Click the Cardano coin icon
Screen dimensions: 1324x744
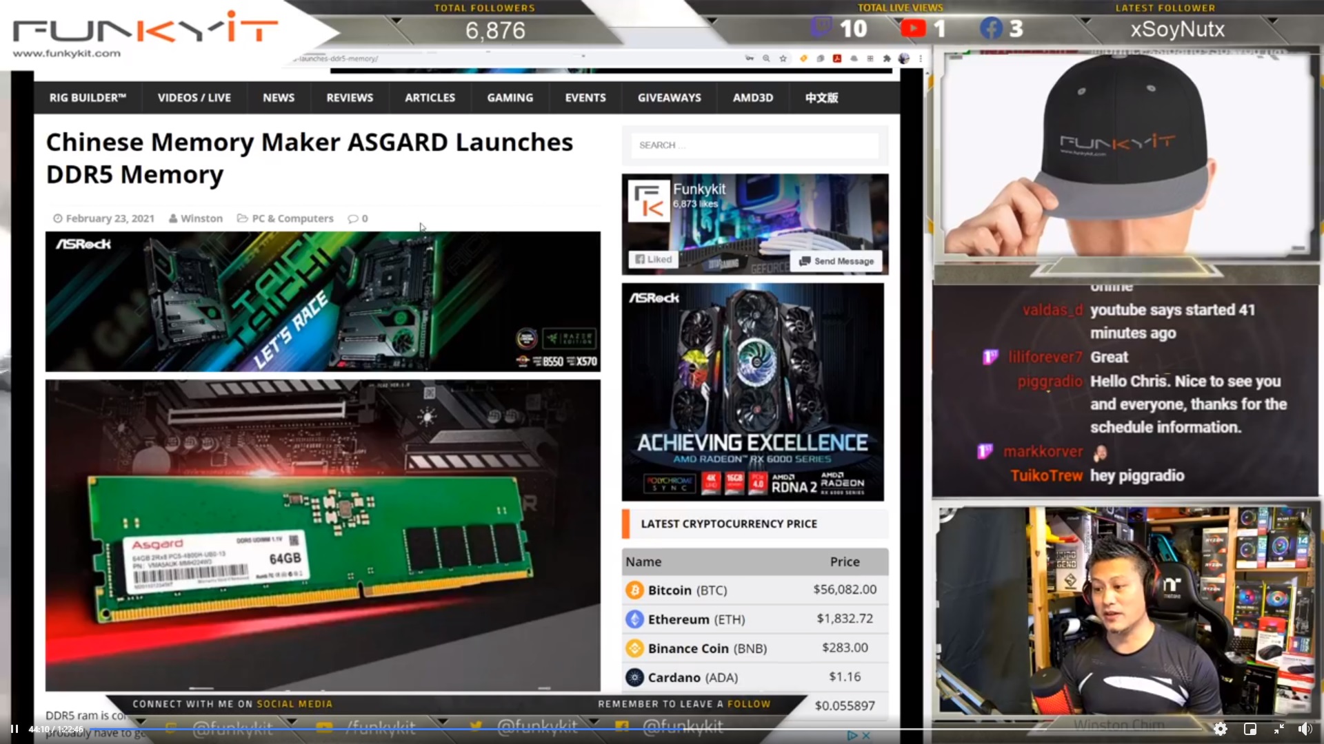[x=634, y=677]
